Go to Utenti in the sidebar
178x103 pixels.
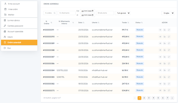click(19, 37)
